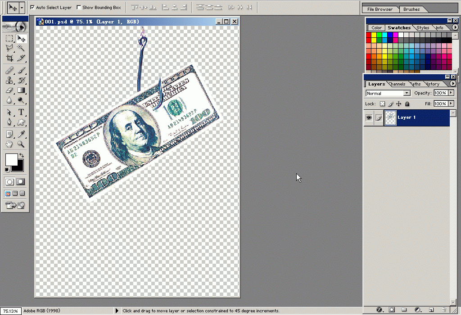Select the Slice tool
This screenshot has height=315, width=461.
[x=21, y=58]
